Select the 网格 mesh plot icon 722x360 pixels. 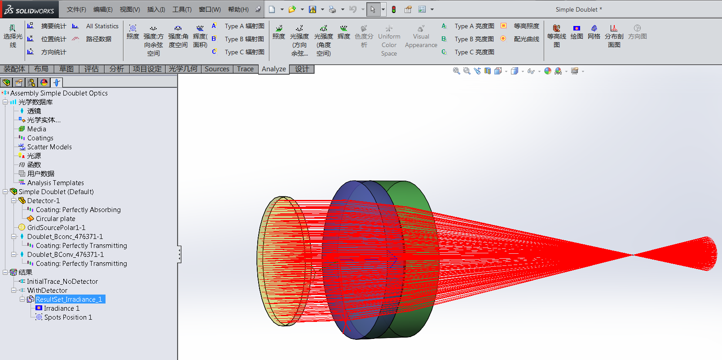point(594,32)
